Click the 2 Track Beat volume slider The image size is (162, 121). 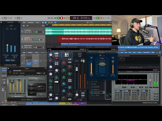coord(37,32)
